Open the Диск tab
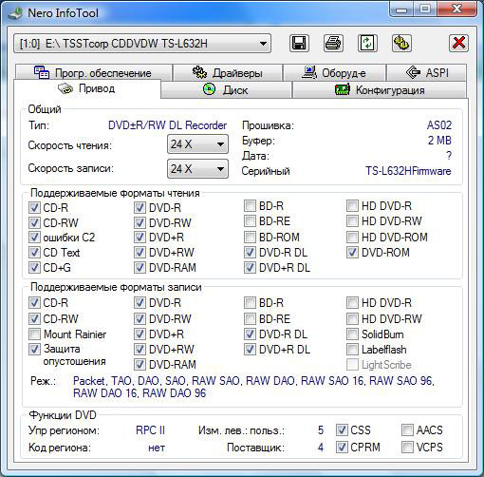 click(226, 90)
